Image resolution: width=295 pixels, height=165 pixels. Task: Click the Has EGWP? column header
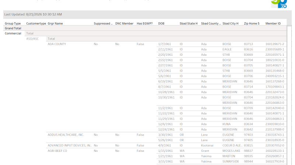pos(145,23)
